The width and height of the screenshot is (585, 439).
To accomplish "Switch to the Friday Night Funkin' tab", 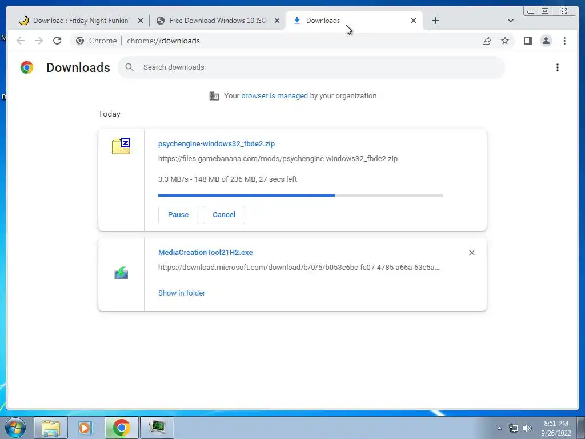I will tap(81, 21).
